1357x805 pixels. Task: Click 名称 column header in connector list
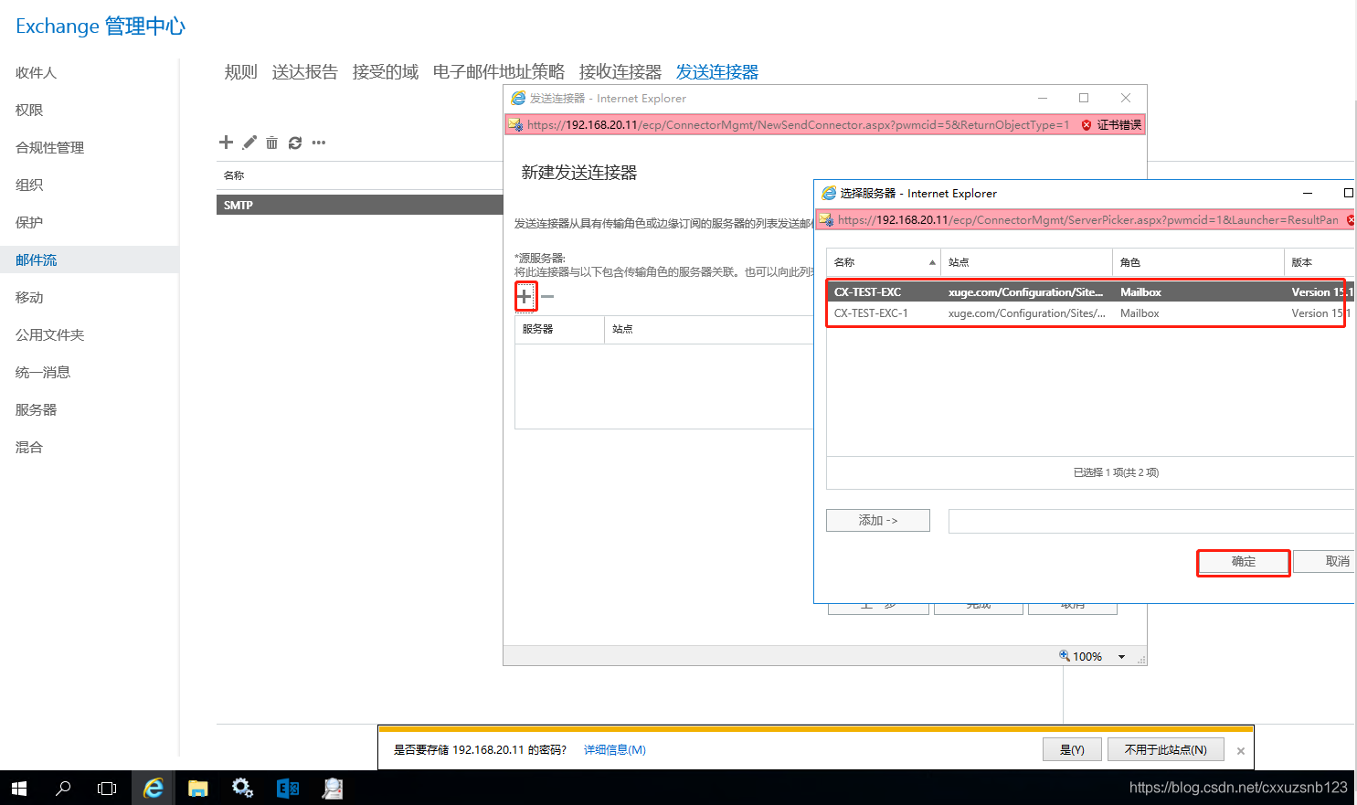[x=234, y=175]
